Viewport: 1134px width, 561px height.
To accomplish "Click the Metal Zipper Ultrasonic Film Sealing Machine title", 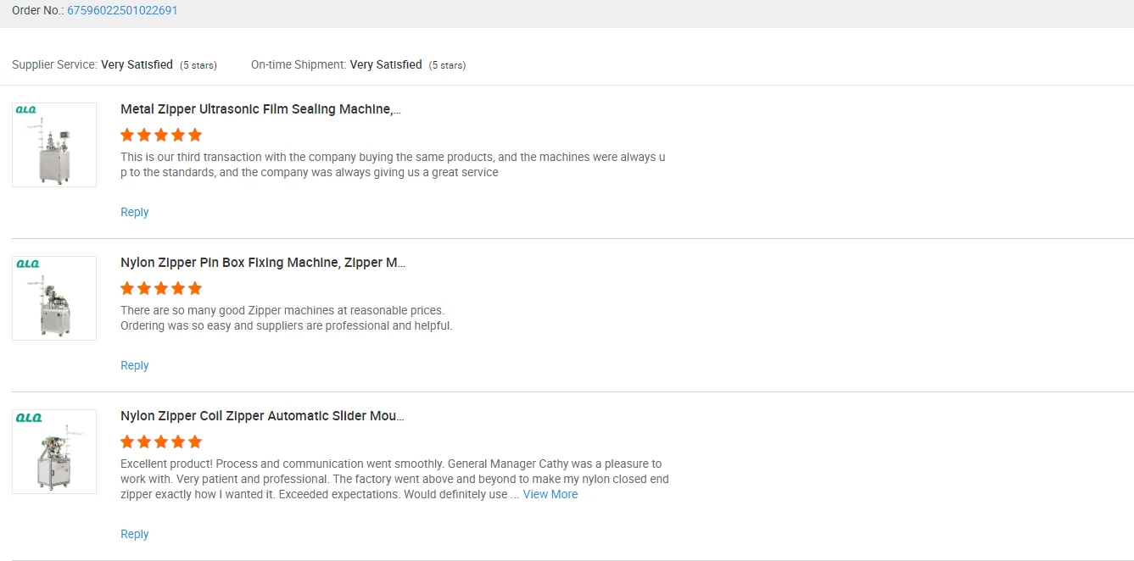I will tap(260, 109).
